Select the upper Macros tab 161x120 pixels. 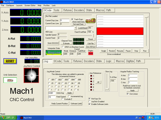point(100,10)
